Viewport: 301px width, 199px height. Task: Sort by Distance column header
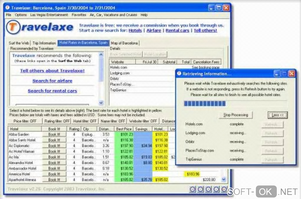click(x=106, y=129)
